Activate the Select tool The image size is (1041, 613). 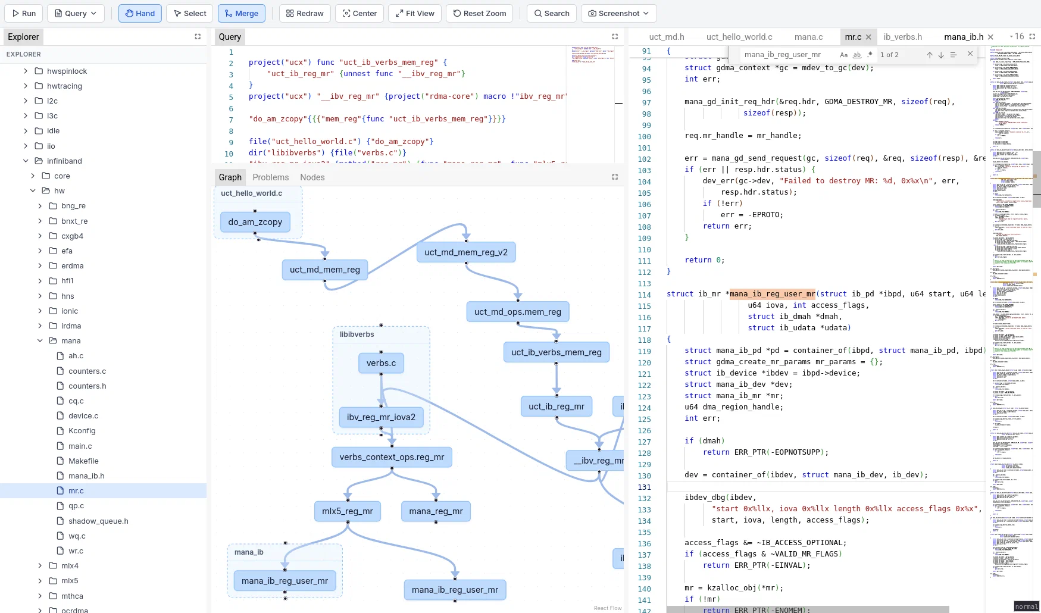coord(190,13)
